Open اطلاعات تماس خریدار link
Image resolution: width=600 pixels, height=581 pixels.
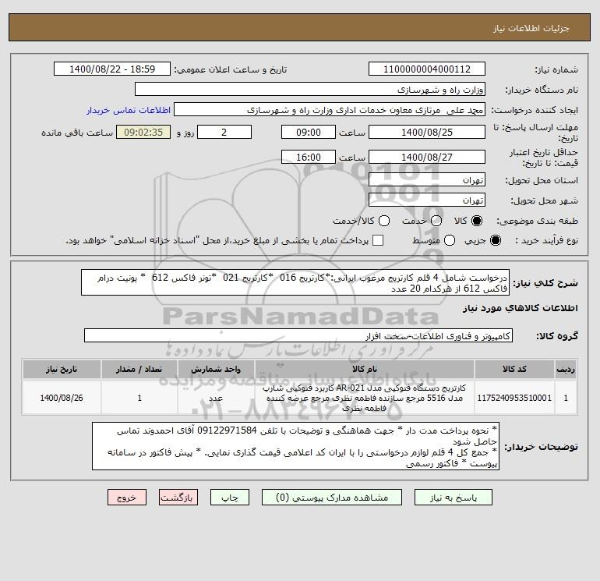point(129,110)
